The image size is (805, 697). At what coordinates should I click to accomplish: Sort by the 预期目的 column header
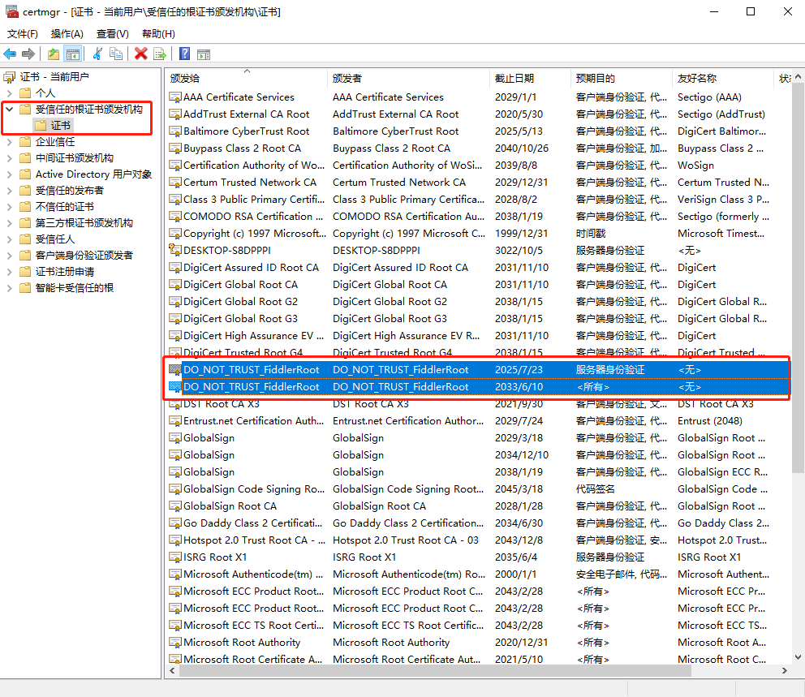[622, 78]
